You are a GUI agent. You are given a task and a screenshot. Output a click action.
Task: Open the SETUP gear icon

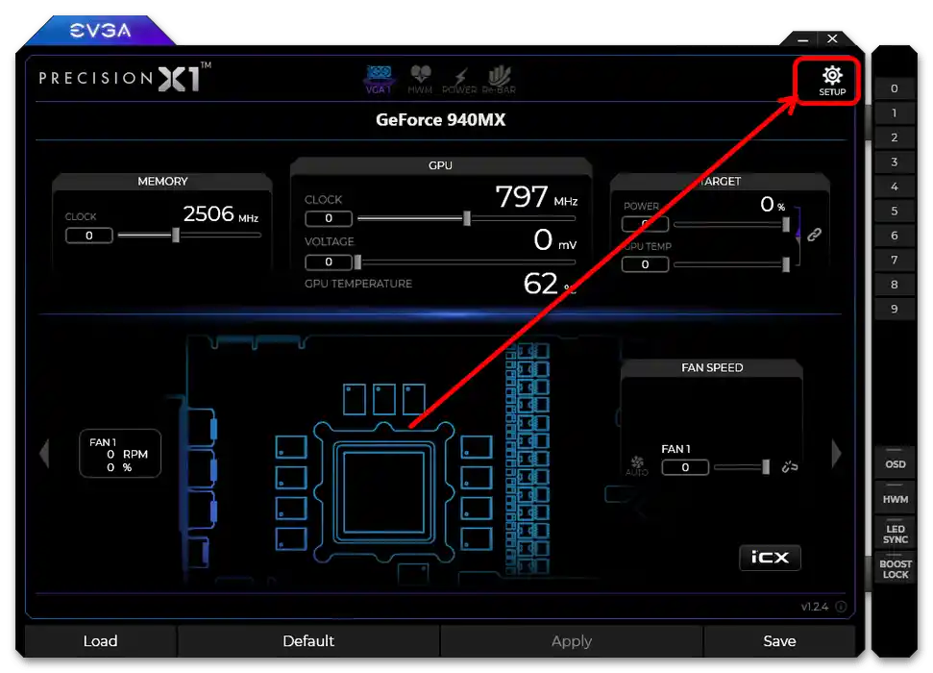click(x=832, y=81)
